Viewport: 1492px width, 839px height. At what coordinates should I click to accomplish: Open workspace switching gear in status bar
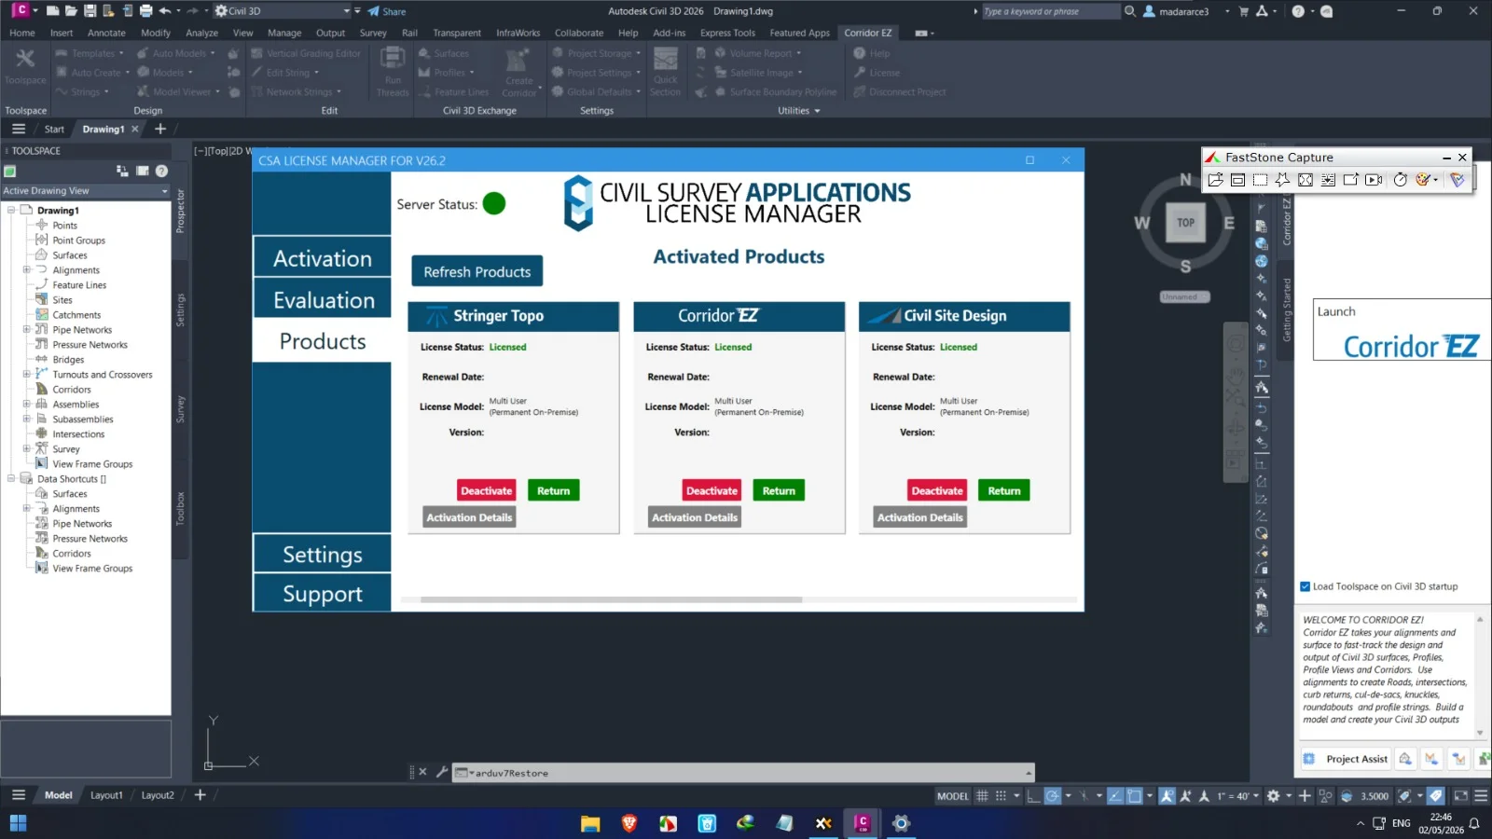(1273, 796)
